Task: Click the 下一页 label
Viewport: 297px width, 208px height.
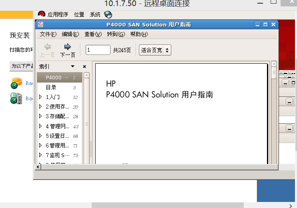Action: click(x=67, y=55)
